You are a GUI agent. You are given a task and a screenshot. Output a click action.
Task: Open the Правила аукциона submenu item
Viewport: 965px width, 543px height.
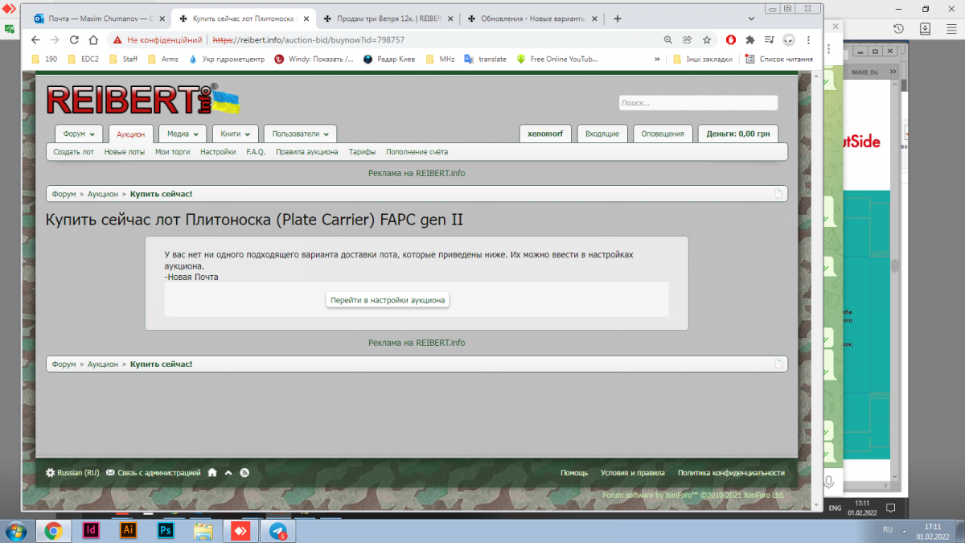306,152
